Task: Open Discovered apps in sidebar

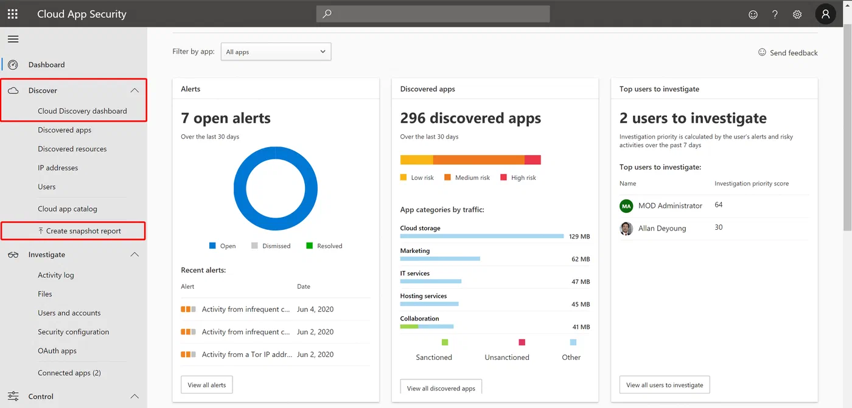Action: tap(65, 130)
